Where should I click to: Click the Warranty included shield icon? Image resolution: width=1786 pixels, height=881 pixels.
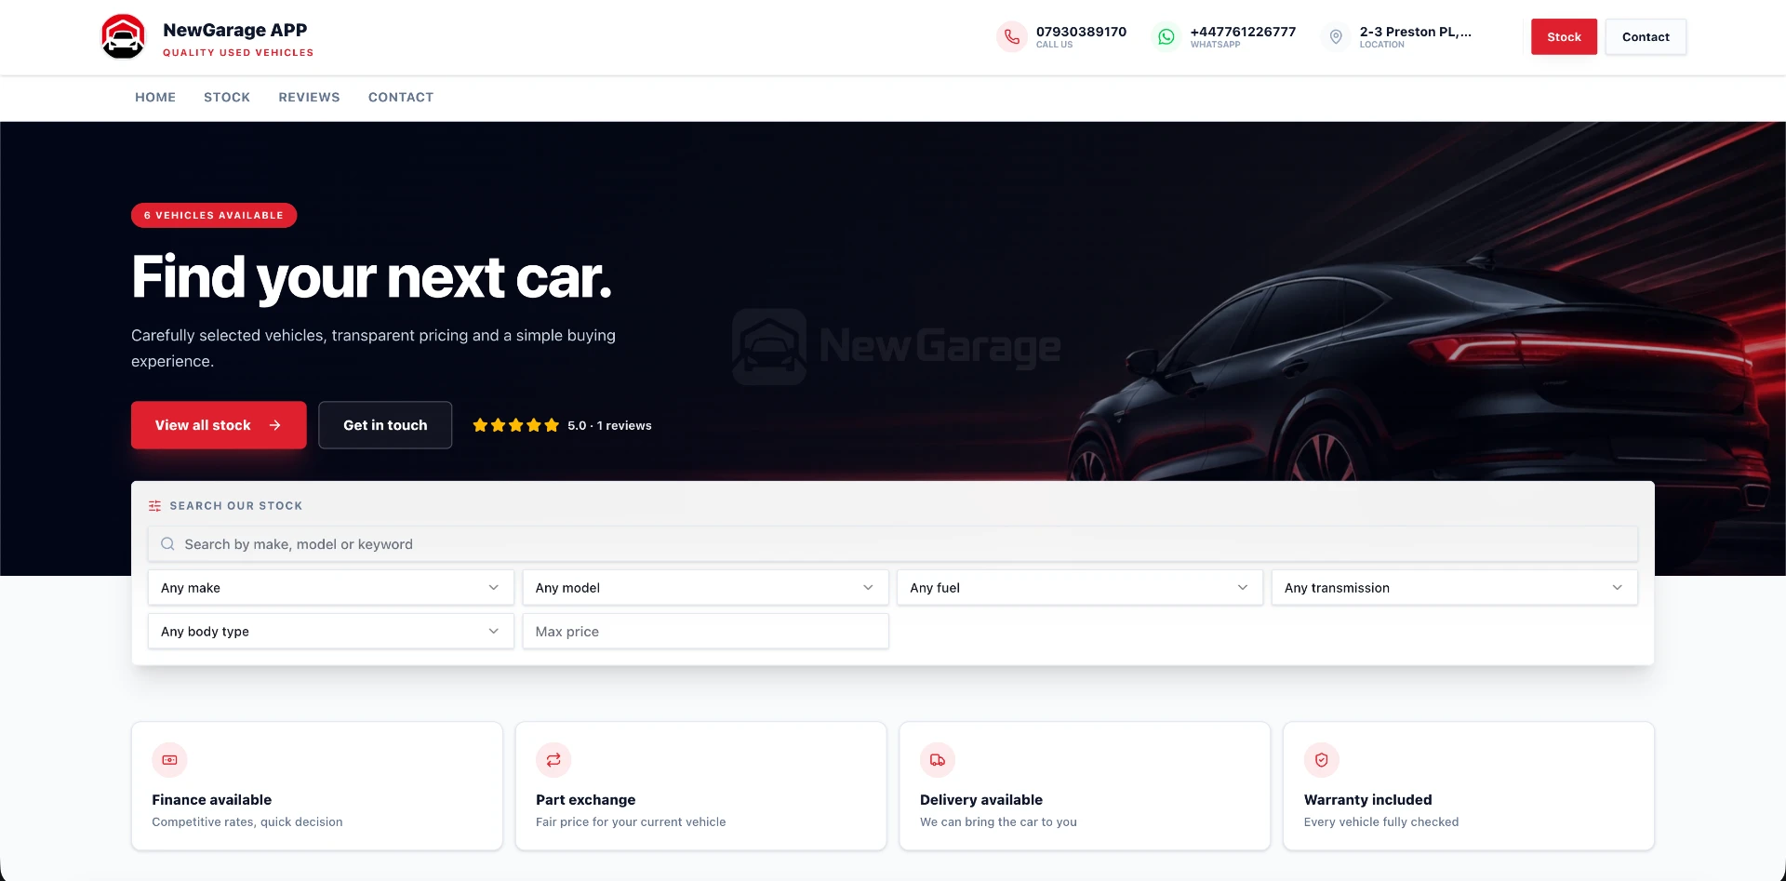1322,760
